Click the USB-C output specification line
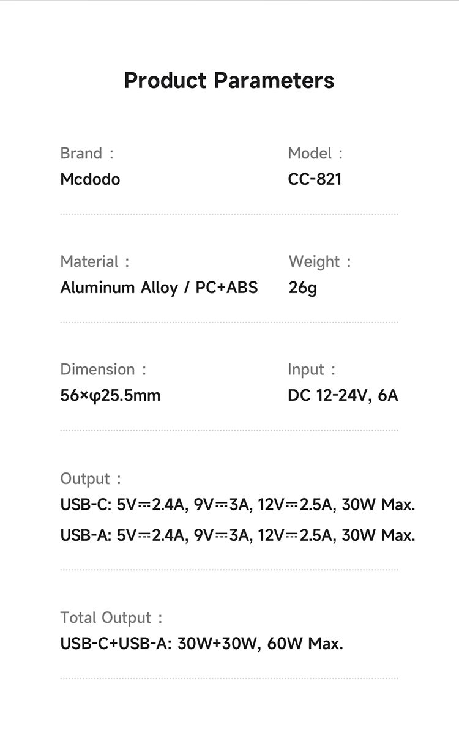The width and height of the screenshot is (459, 755). [237, 505]
